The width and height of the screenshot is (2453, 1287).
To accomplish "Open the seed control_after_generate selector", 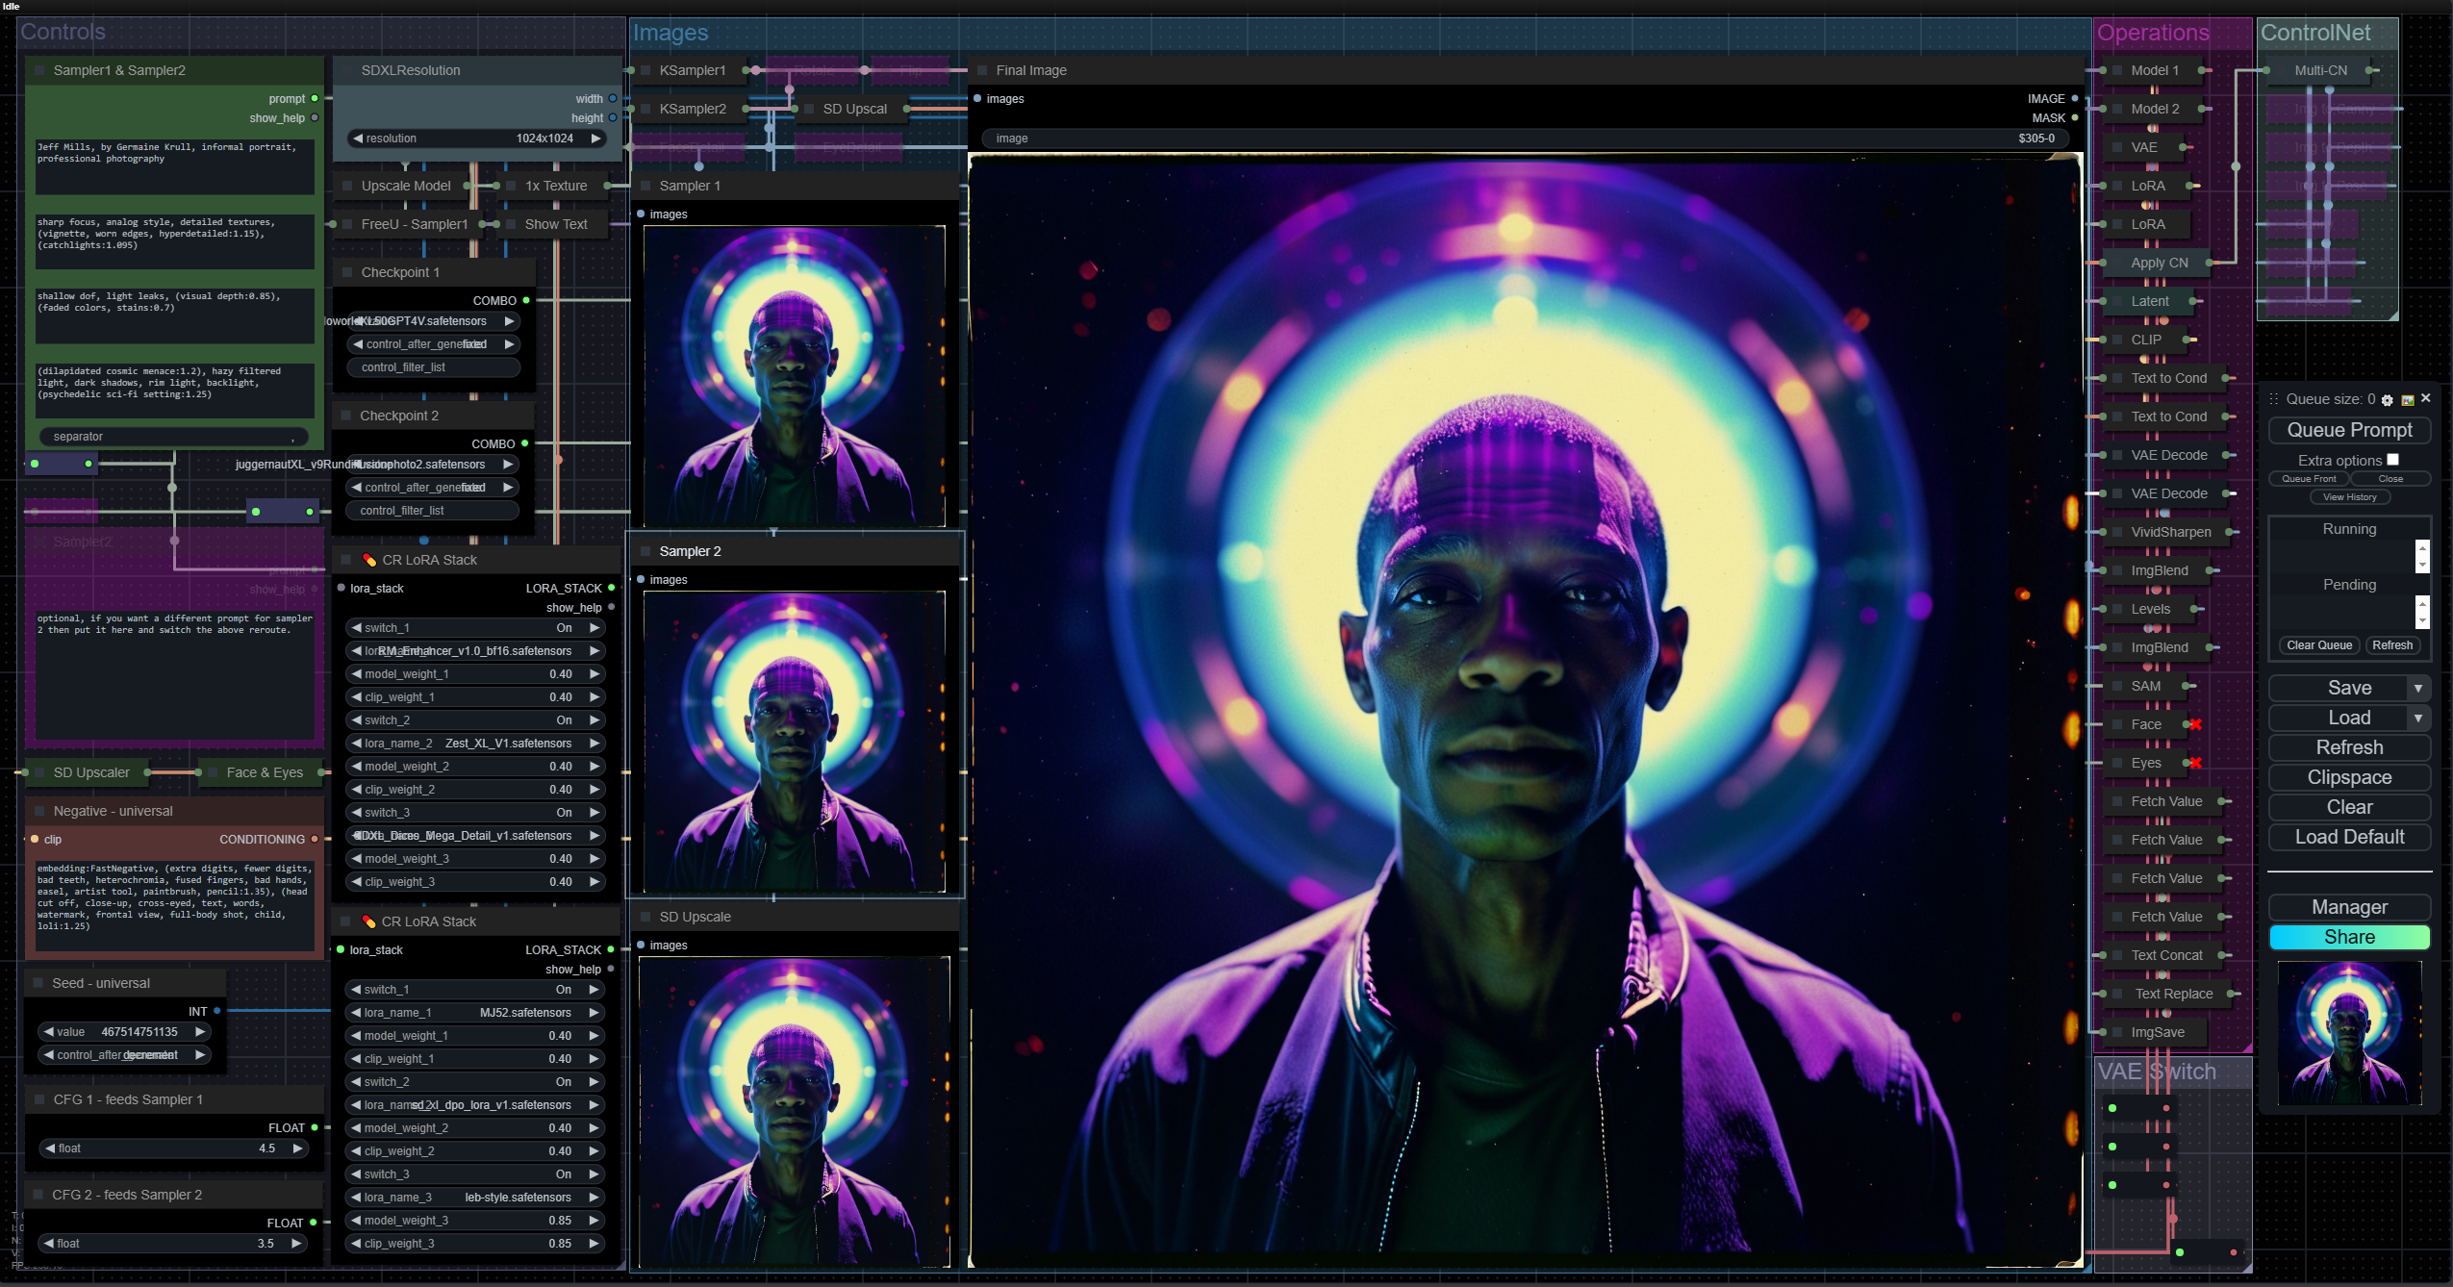I will point(125,1055).
